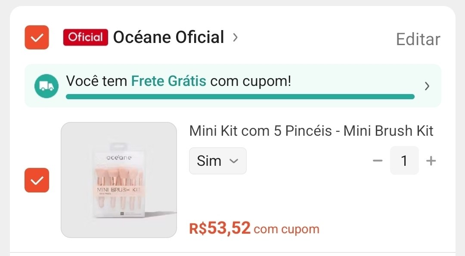Tap the minus icon to decrease quantity
465x256 pixels.
[378, 160]
